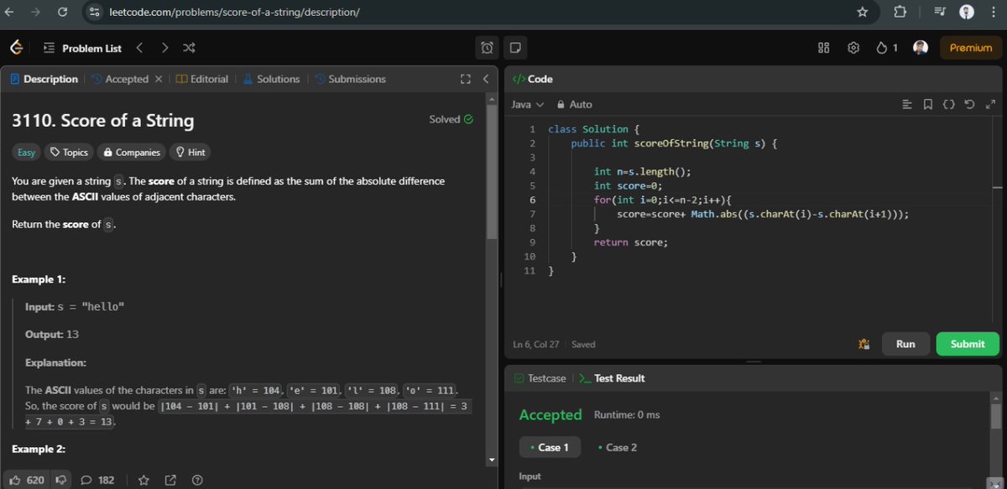Viewport: 1007px width, 489px height.
Task: Expand code editor to fullscreen icon
Action: [989, 104]
